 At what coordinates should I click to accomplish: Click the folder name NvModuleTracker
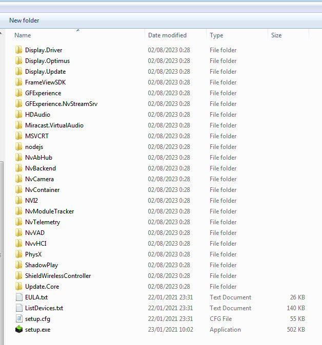point(50,211)
